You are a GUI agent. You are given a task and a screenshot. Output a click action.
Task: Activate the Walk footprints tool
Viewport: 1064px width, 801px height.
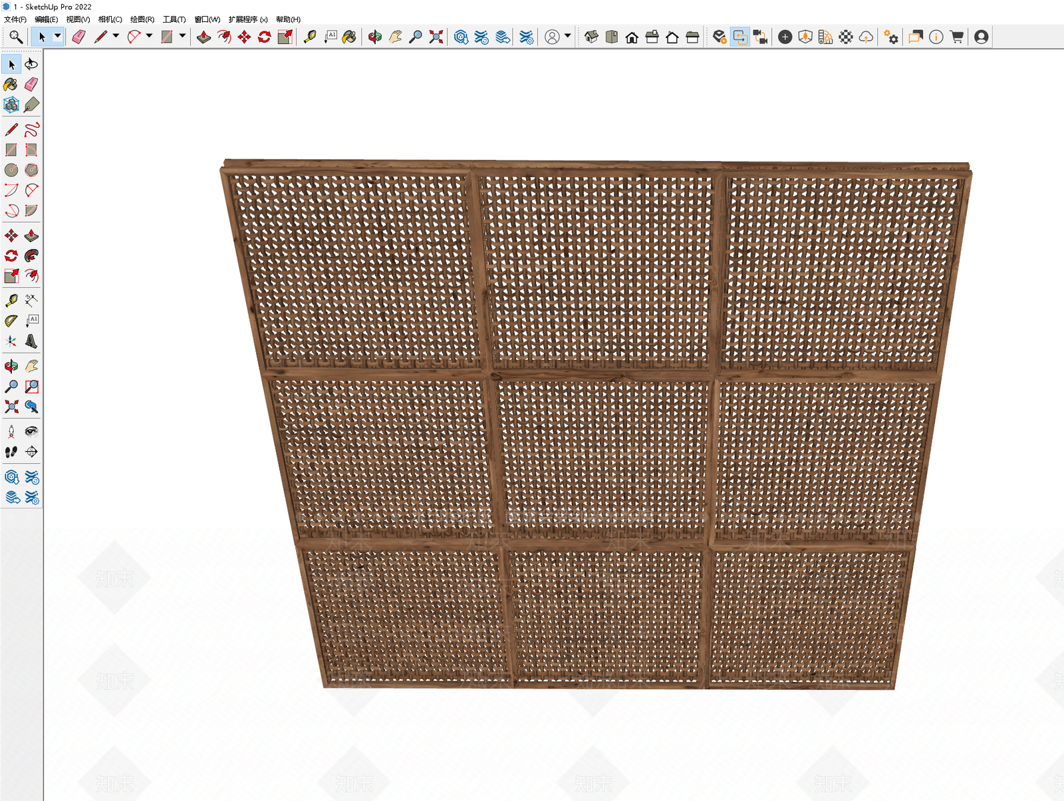point(11,452)
